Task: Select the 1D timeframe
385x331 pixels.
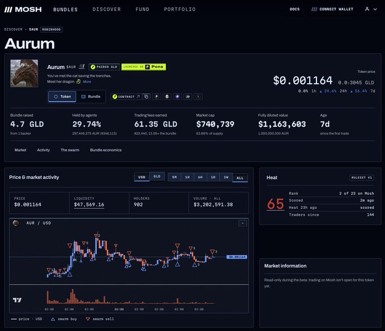Action: 213,177
